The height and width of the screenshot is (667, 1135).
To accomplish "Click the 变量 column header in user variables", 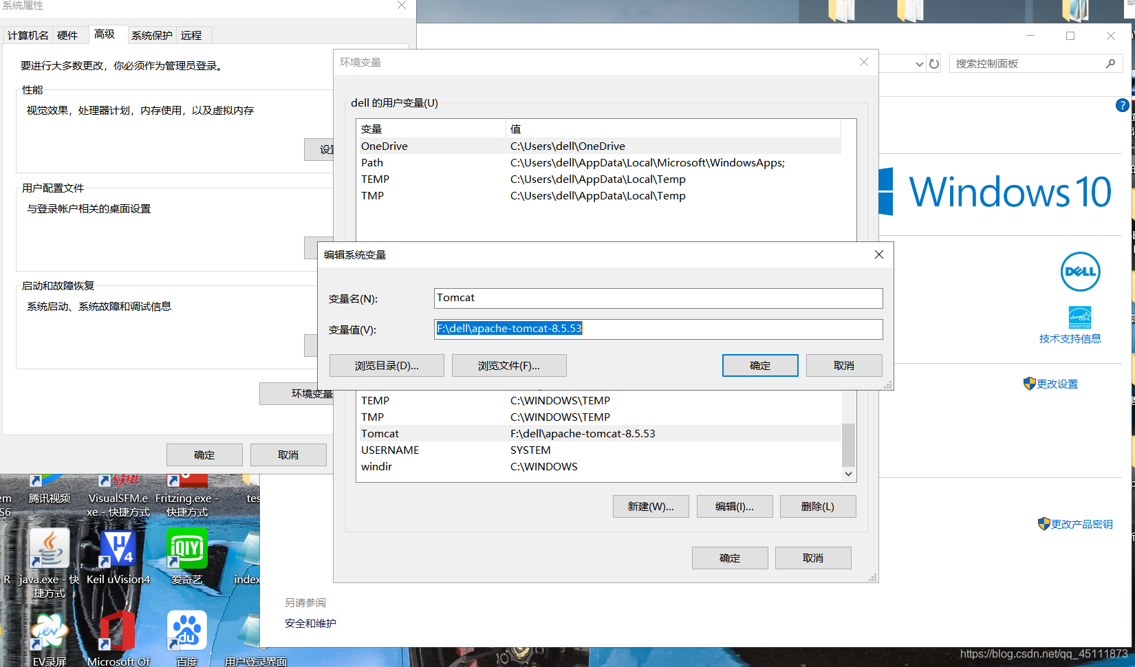I will tap(431, 129).
